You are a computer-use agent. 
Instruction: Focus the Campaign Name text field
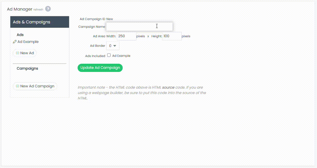[x=139, y=27]
